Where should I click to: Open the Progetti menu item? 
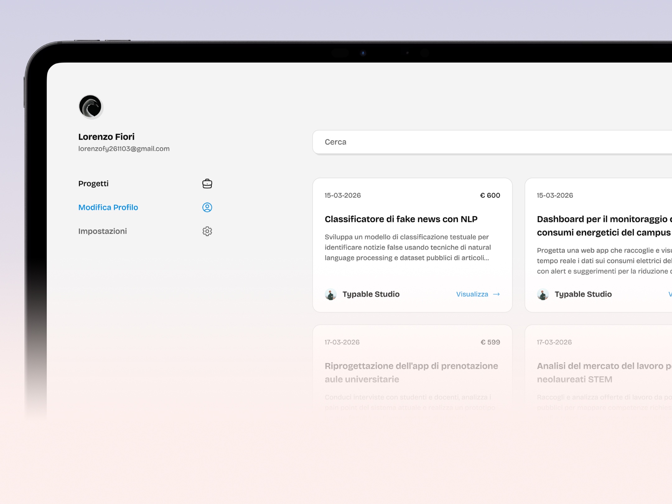pyautogui.click(x=93, y=184)
